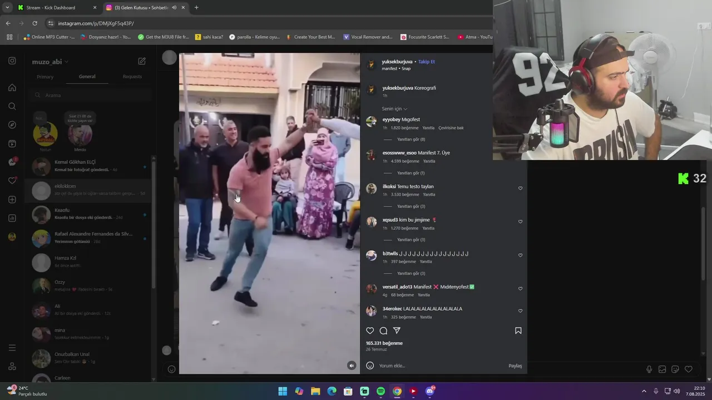Open the search magnifier in sidebar
This screenshot has width=712, height=400.
coord(12,106)
